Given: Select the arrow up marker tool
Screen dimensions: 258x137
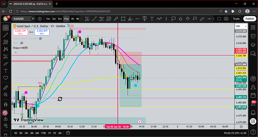Looking at the screenshot, I should [181, 19].
